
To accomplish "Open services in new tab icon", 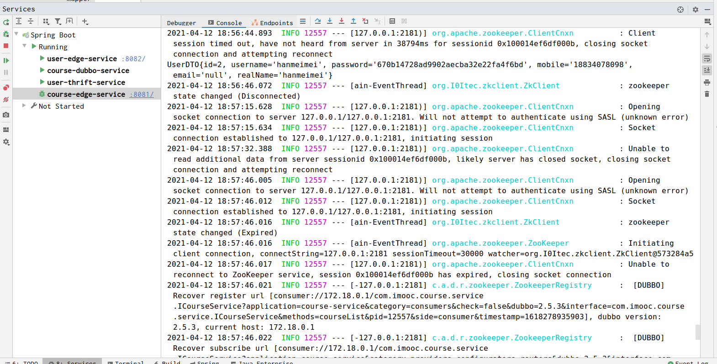I will coord(69,21).
